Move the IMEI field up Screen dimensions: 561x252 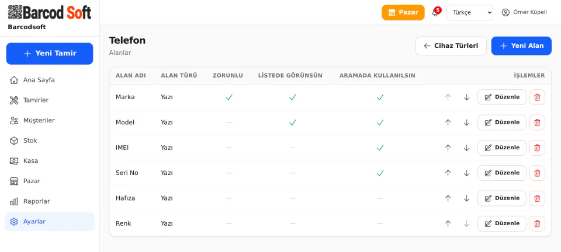pyautogui.click(x=448, y=148)
